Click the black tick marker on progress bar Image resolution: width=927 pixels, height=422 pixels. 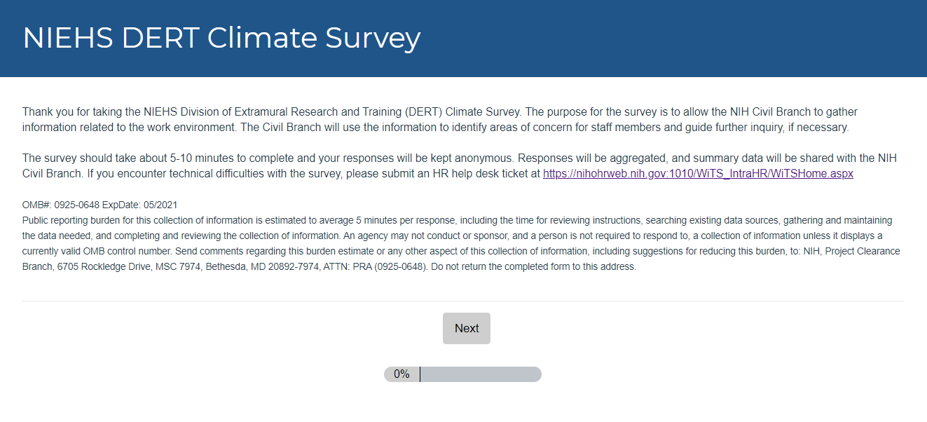(x=420, y=374)
